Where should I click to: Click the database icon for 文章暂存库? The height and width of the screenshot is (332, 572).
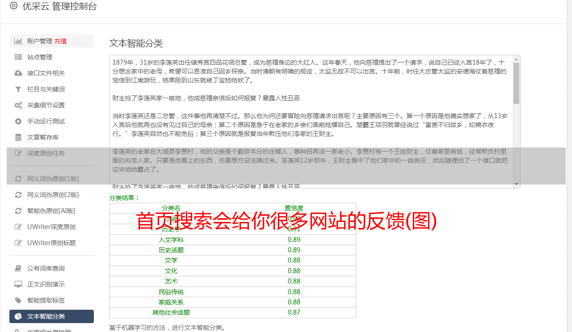(18, 137)
